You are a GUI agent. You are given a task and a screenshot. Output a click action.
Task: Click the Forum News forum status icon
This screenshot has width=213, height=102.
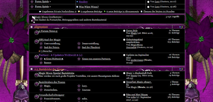[36, 32]
